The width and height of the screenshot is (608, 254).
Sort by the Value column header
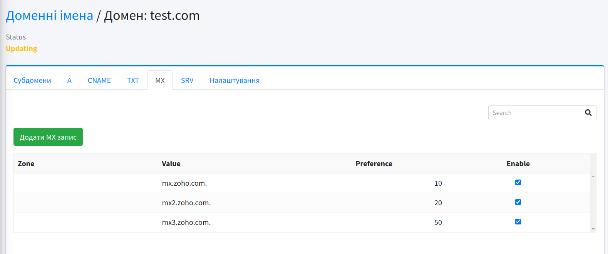171,164
